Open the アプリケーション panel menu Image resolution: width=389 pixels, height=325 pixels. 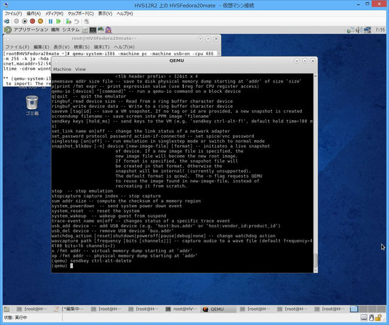point(31,30)
